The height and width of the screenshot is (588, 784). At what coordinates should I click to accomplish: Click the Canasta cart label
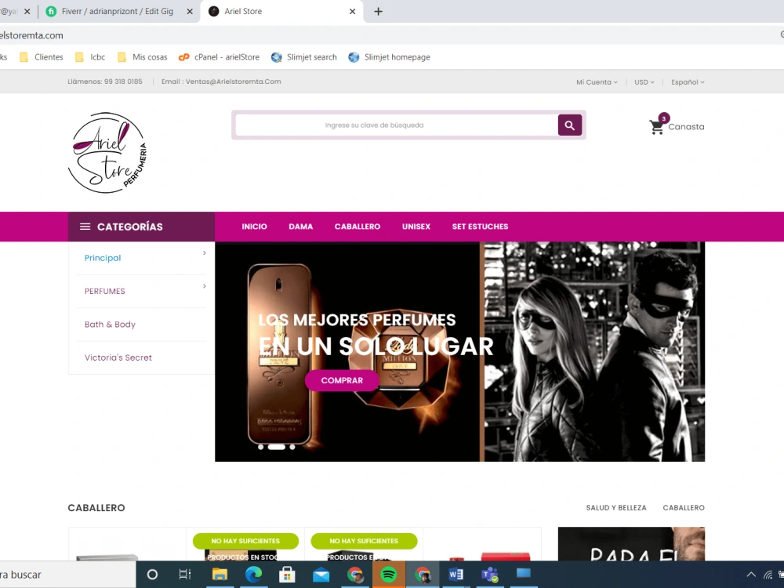tap(686, 127)
